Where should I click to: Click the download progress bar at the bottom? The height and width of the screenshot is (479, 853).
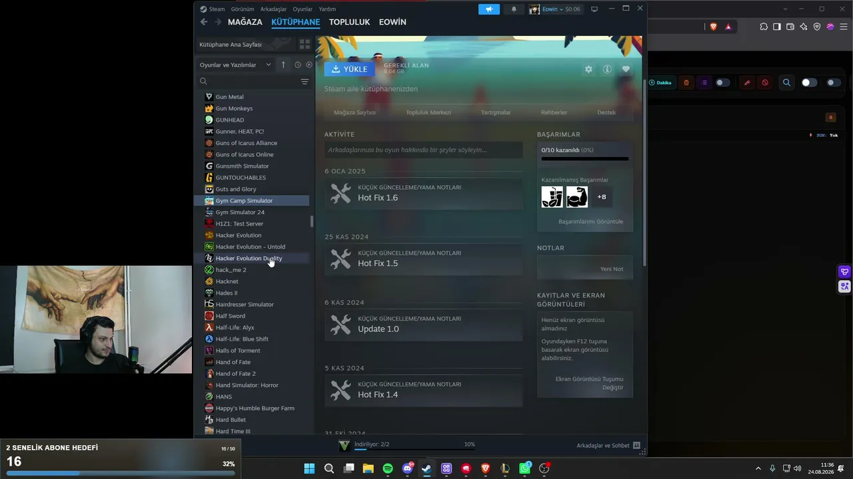point(415,450)
